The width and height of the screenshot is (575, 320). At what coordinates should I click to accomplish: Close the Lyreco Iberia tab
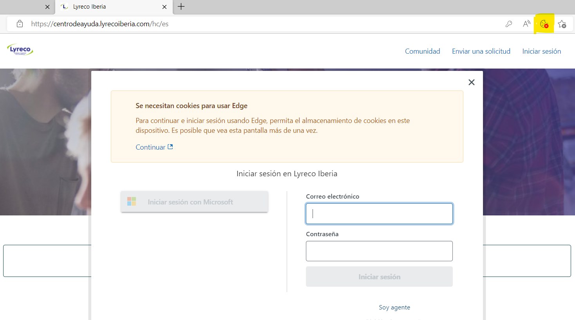(x=165, y=7)
